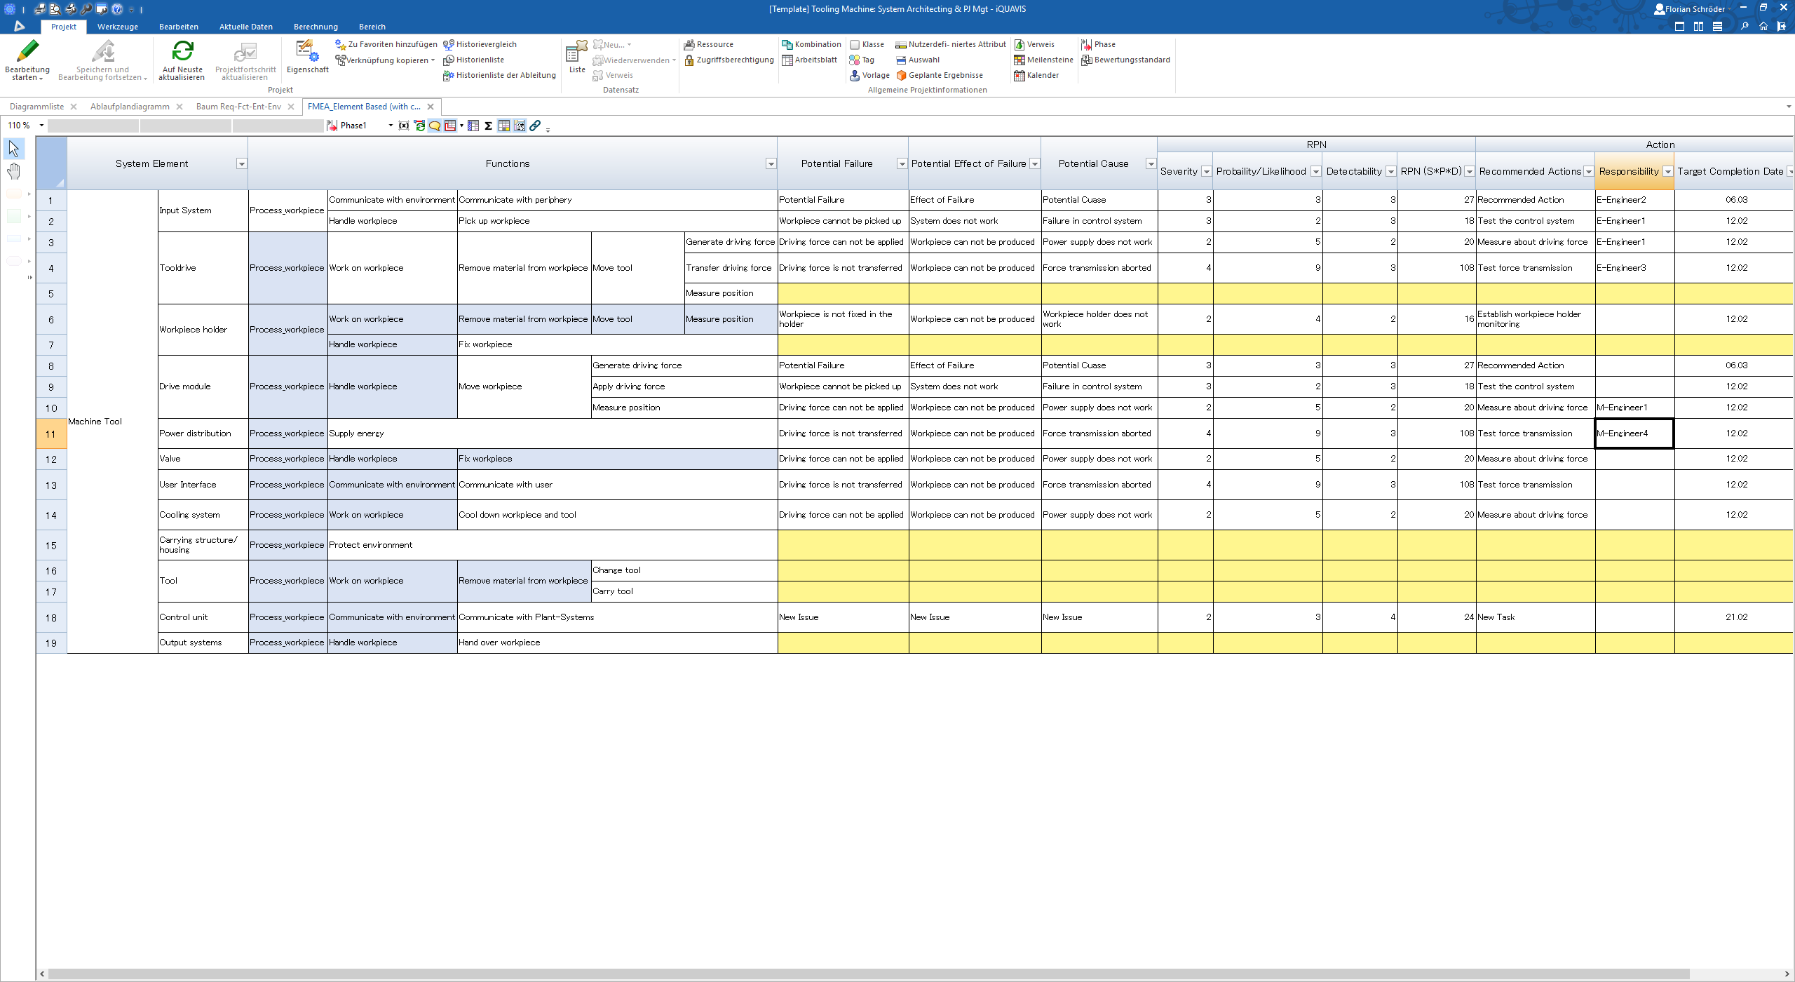Switch to single pane window layout
This screenshot has width=1795, height=982.
(1679, 27)
